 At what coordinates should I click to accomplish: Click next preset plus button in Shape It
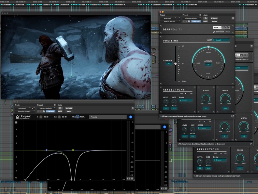[x=41, y=111]
